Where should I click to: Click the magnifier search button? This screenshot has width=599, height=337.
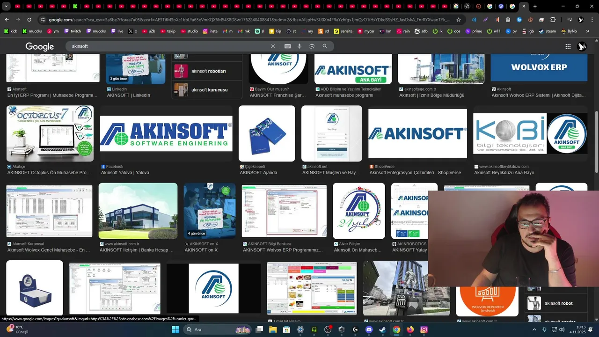(325, 46)
